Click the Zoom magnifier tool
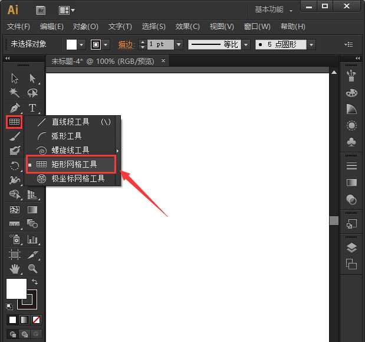 (32, 269)
